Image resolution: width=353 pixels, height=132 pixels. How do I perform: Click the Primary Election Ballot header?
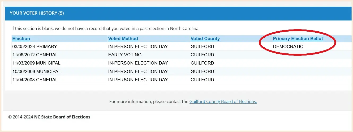click(298, 39)
